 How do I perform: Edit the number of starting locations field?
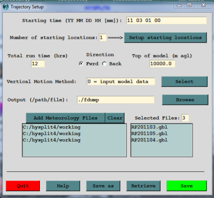pos(103,37)
